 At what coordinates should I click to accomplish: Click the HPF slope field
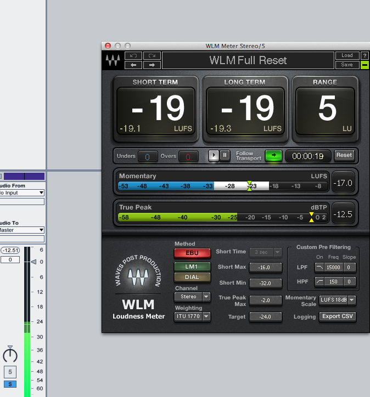[x=349, y=281]
